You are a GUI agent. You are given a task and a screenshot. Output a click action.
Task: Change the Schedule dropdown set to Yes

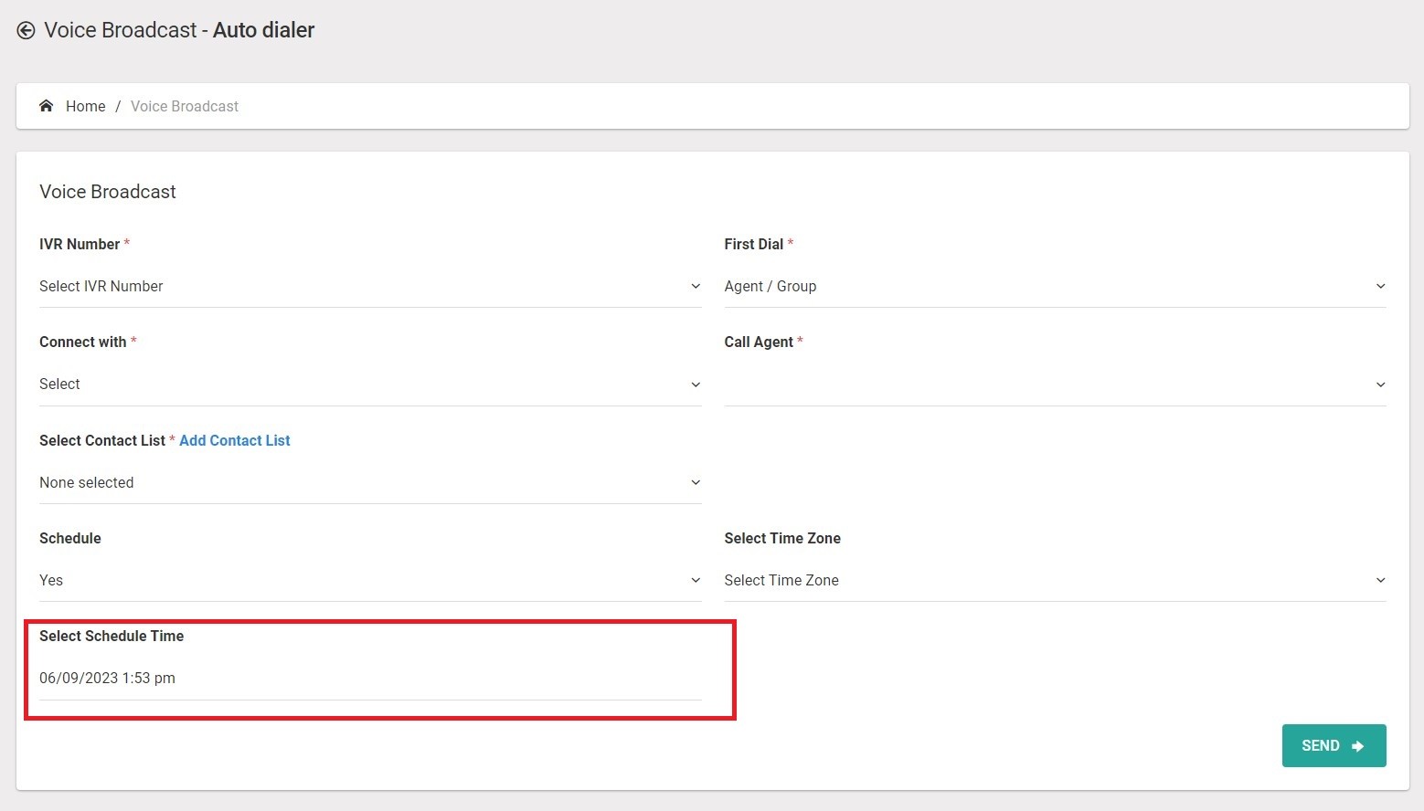click(370, 581)
